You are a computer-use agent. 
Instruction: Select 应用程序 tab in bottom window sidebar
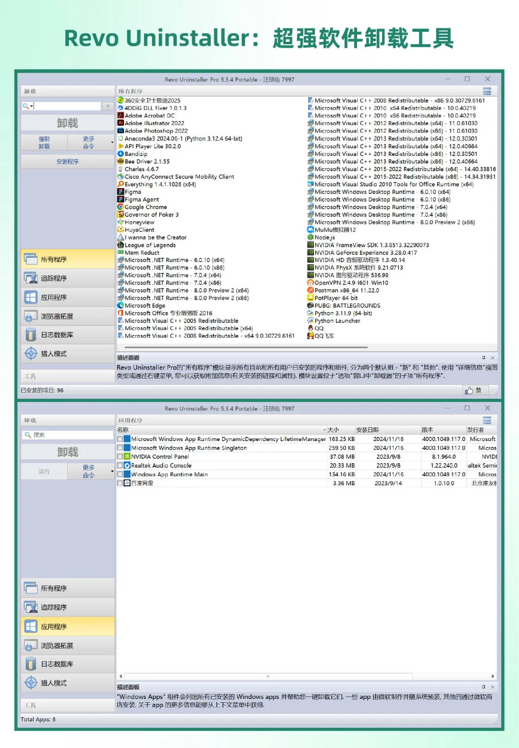[67, 626]
